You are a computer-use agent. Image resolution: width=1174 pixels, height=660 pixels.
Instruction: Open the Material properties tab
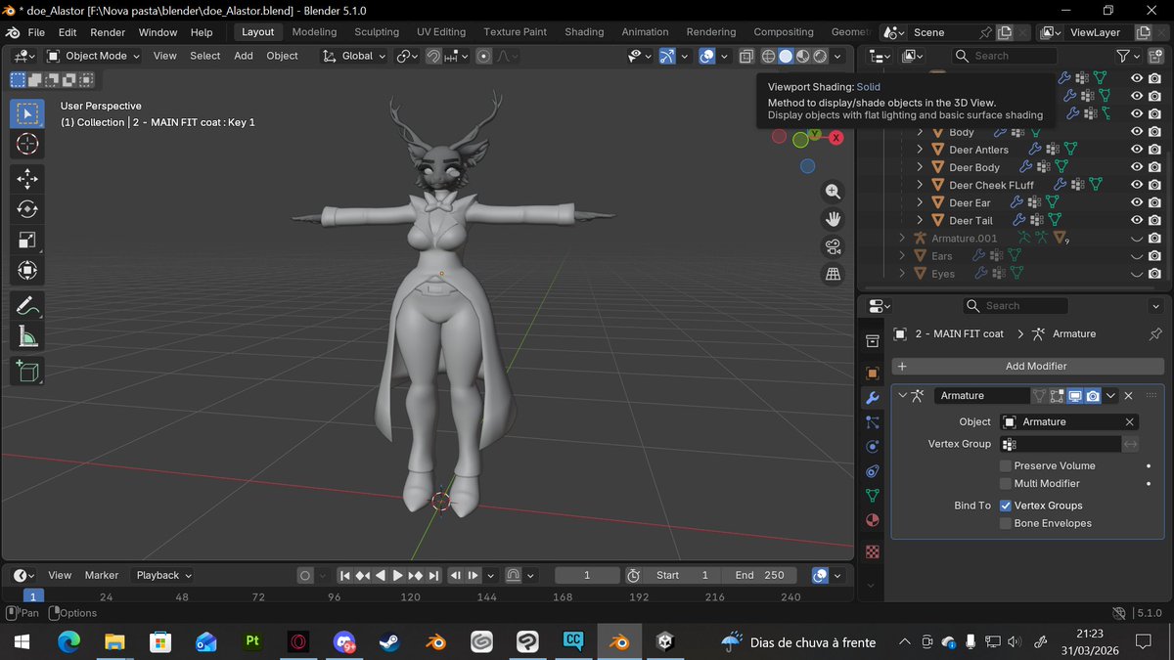coord(872,520)
